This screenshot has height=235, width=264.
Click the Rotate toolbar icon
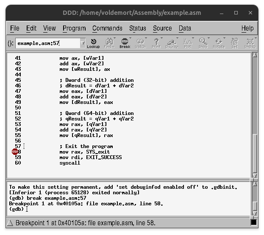[219, 43]
